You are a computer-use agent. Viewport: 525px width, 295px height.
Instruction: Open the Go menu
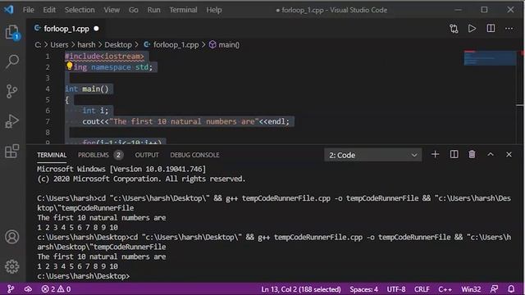[x=133, y=10]
